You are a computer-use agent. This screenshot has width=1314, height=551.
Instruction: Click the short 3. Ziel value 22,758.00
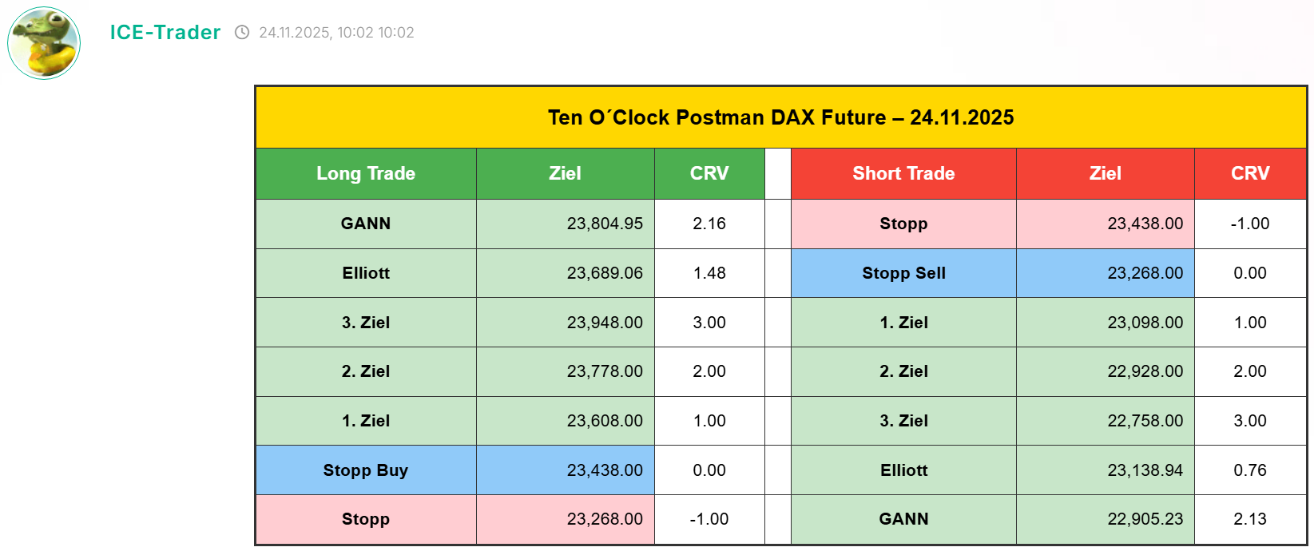[x=1145, y=421]
